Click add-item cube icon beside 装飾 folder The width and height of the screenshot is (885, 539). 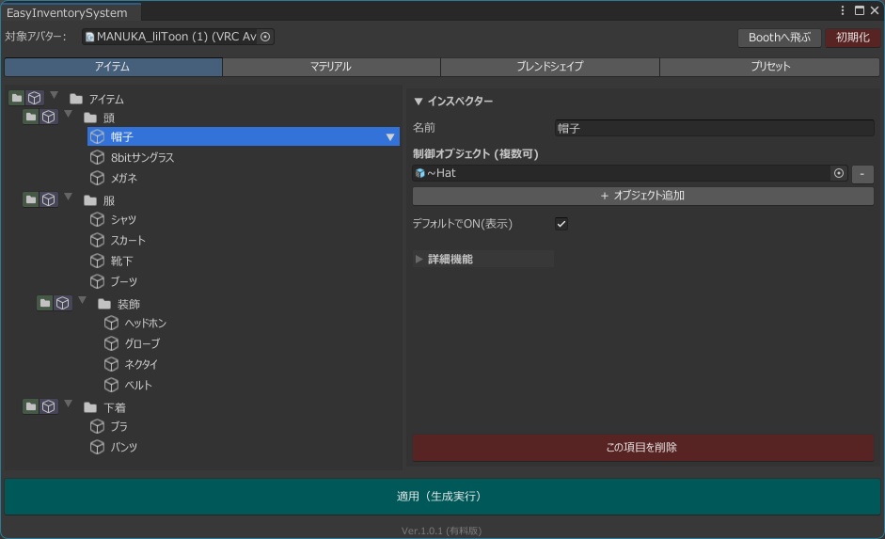[63, 303]
